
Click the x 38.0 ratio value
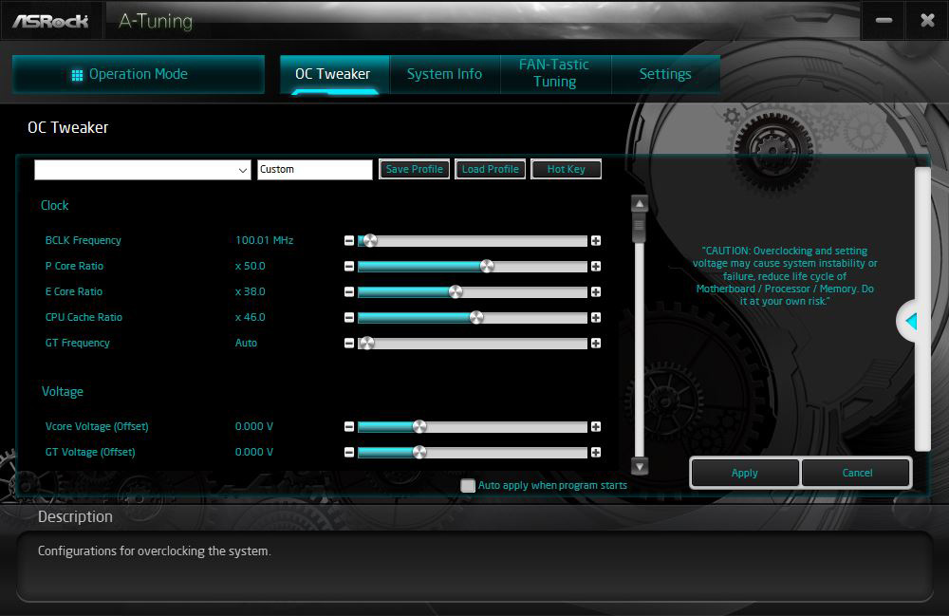click(250, 291)
